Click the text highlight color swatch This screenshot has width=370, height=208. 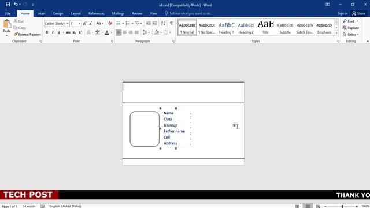tap(98, 32)
